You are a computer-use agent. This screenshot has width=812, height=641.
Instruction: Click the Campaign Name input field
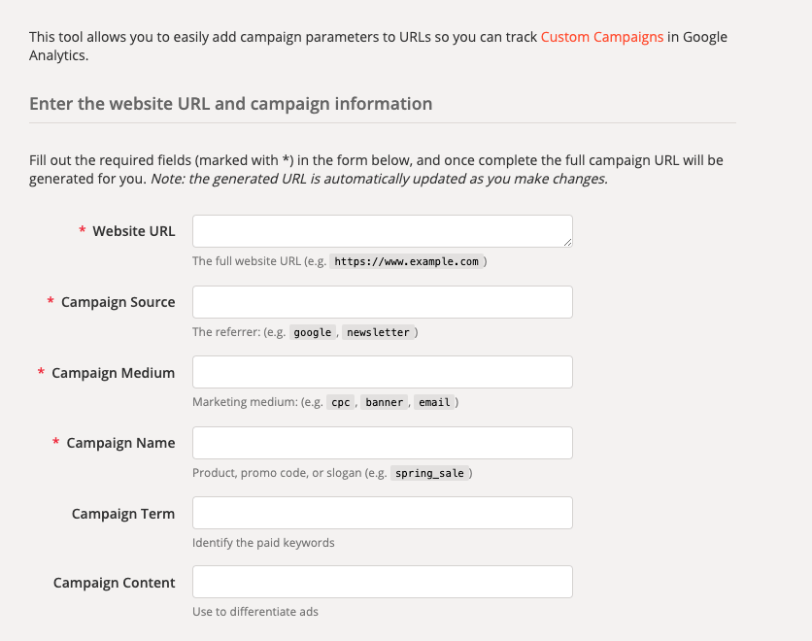tap(382, 443)
